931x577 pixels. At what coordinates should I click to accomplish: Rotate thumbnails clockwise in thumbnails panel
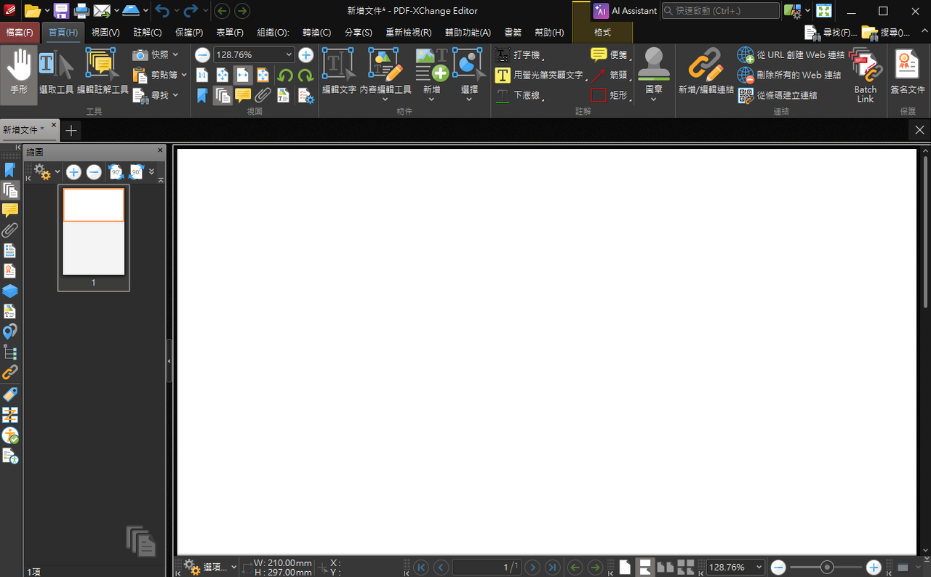[136, 172]
